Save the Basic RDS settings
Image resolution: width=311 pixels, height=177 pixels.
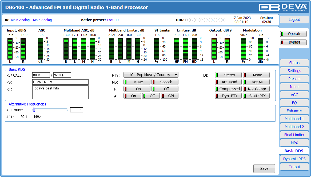[264, 168]
